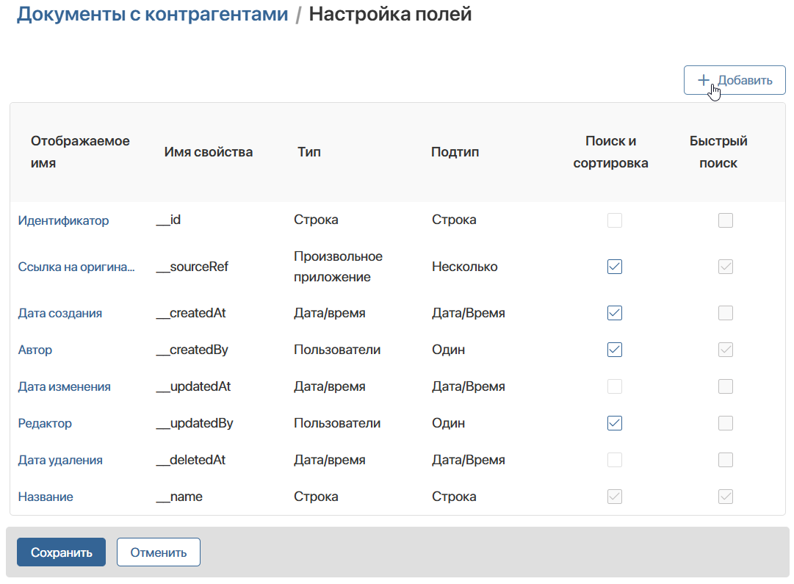Click Один subtype in Редактор row

pyautogui.click(x=448, y=423)
